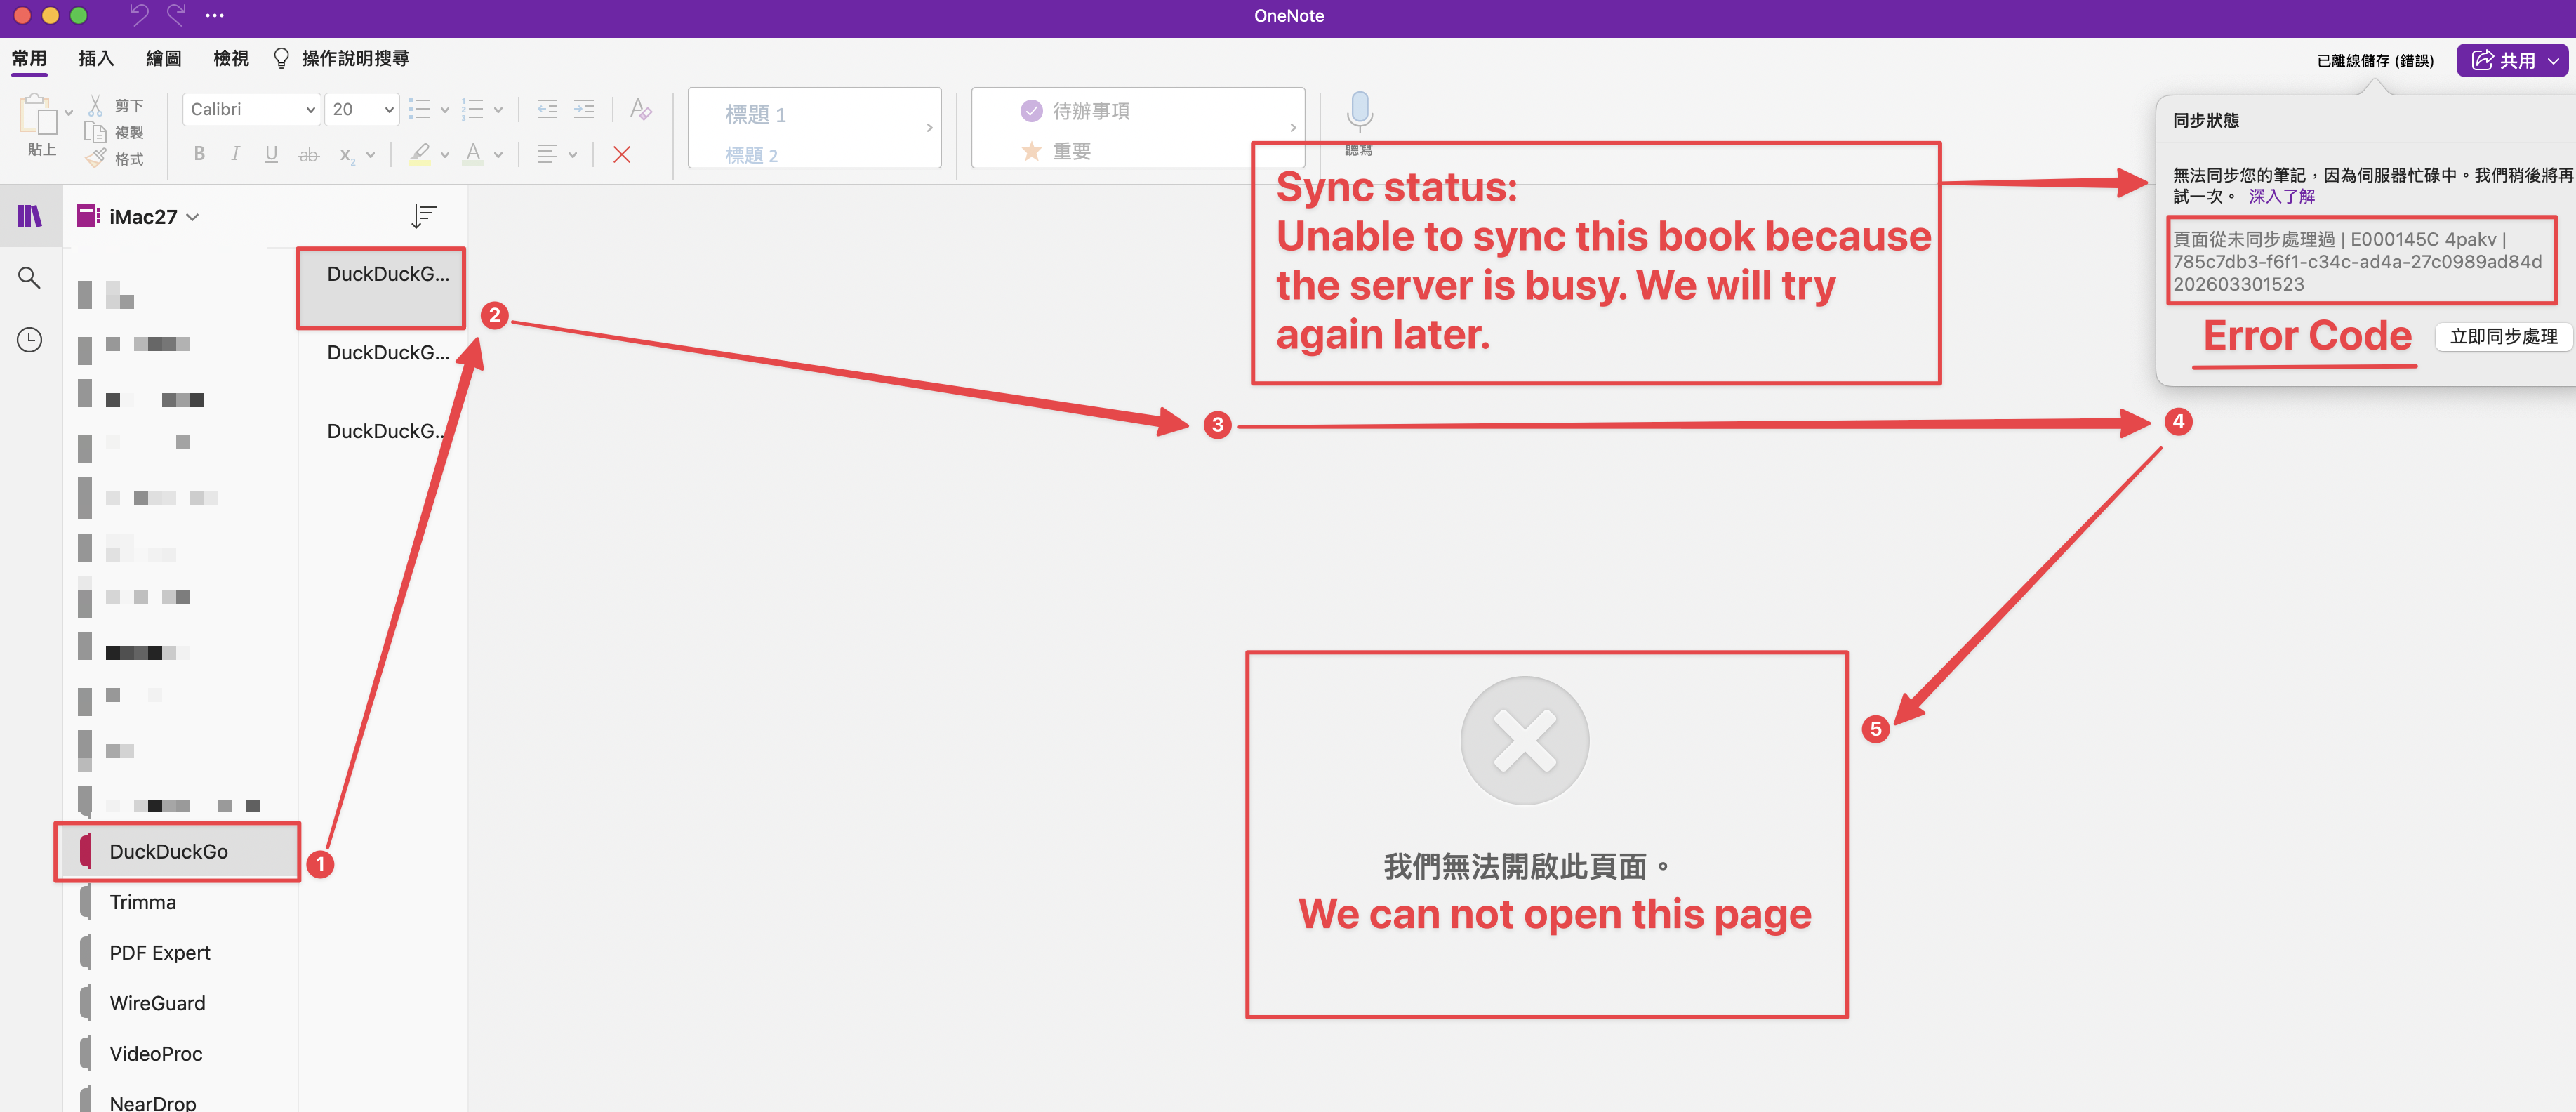
Task: Copy using the 複製 icon
Action: click(96, 132)
